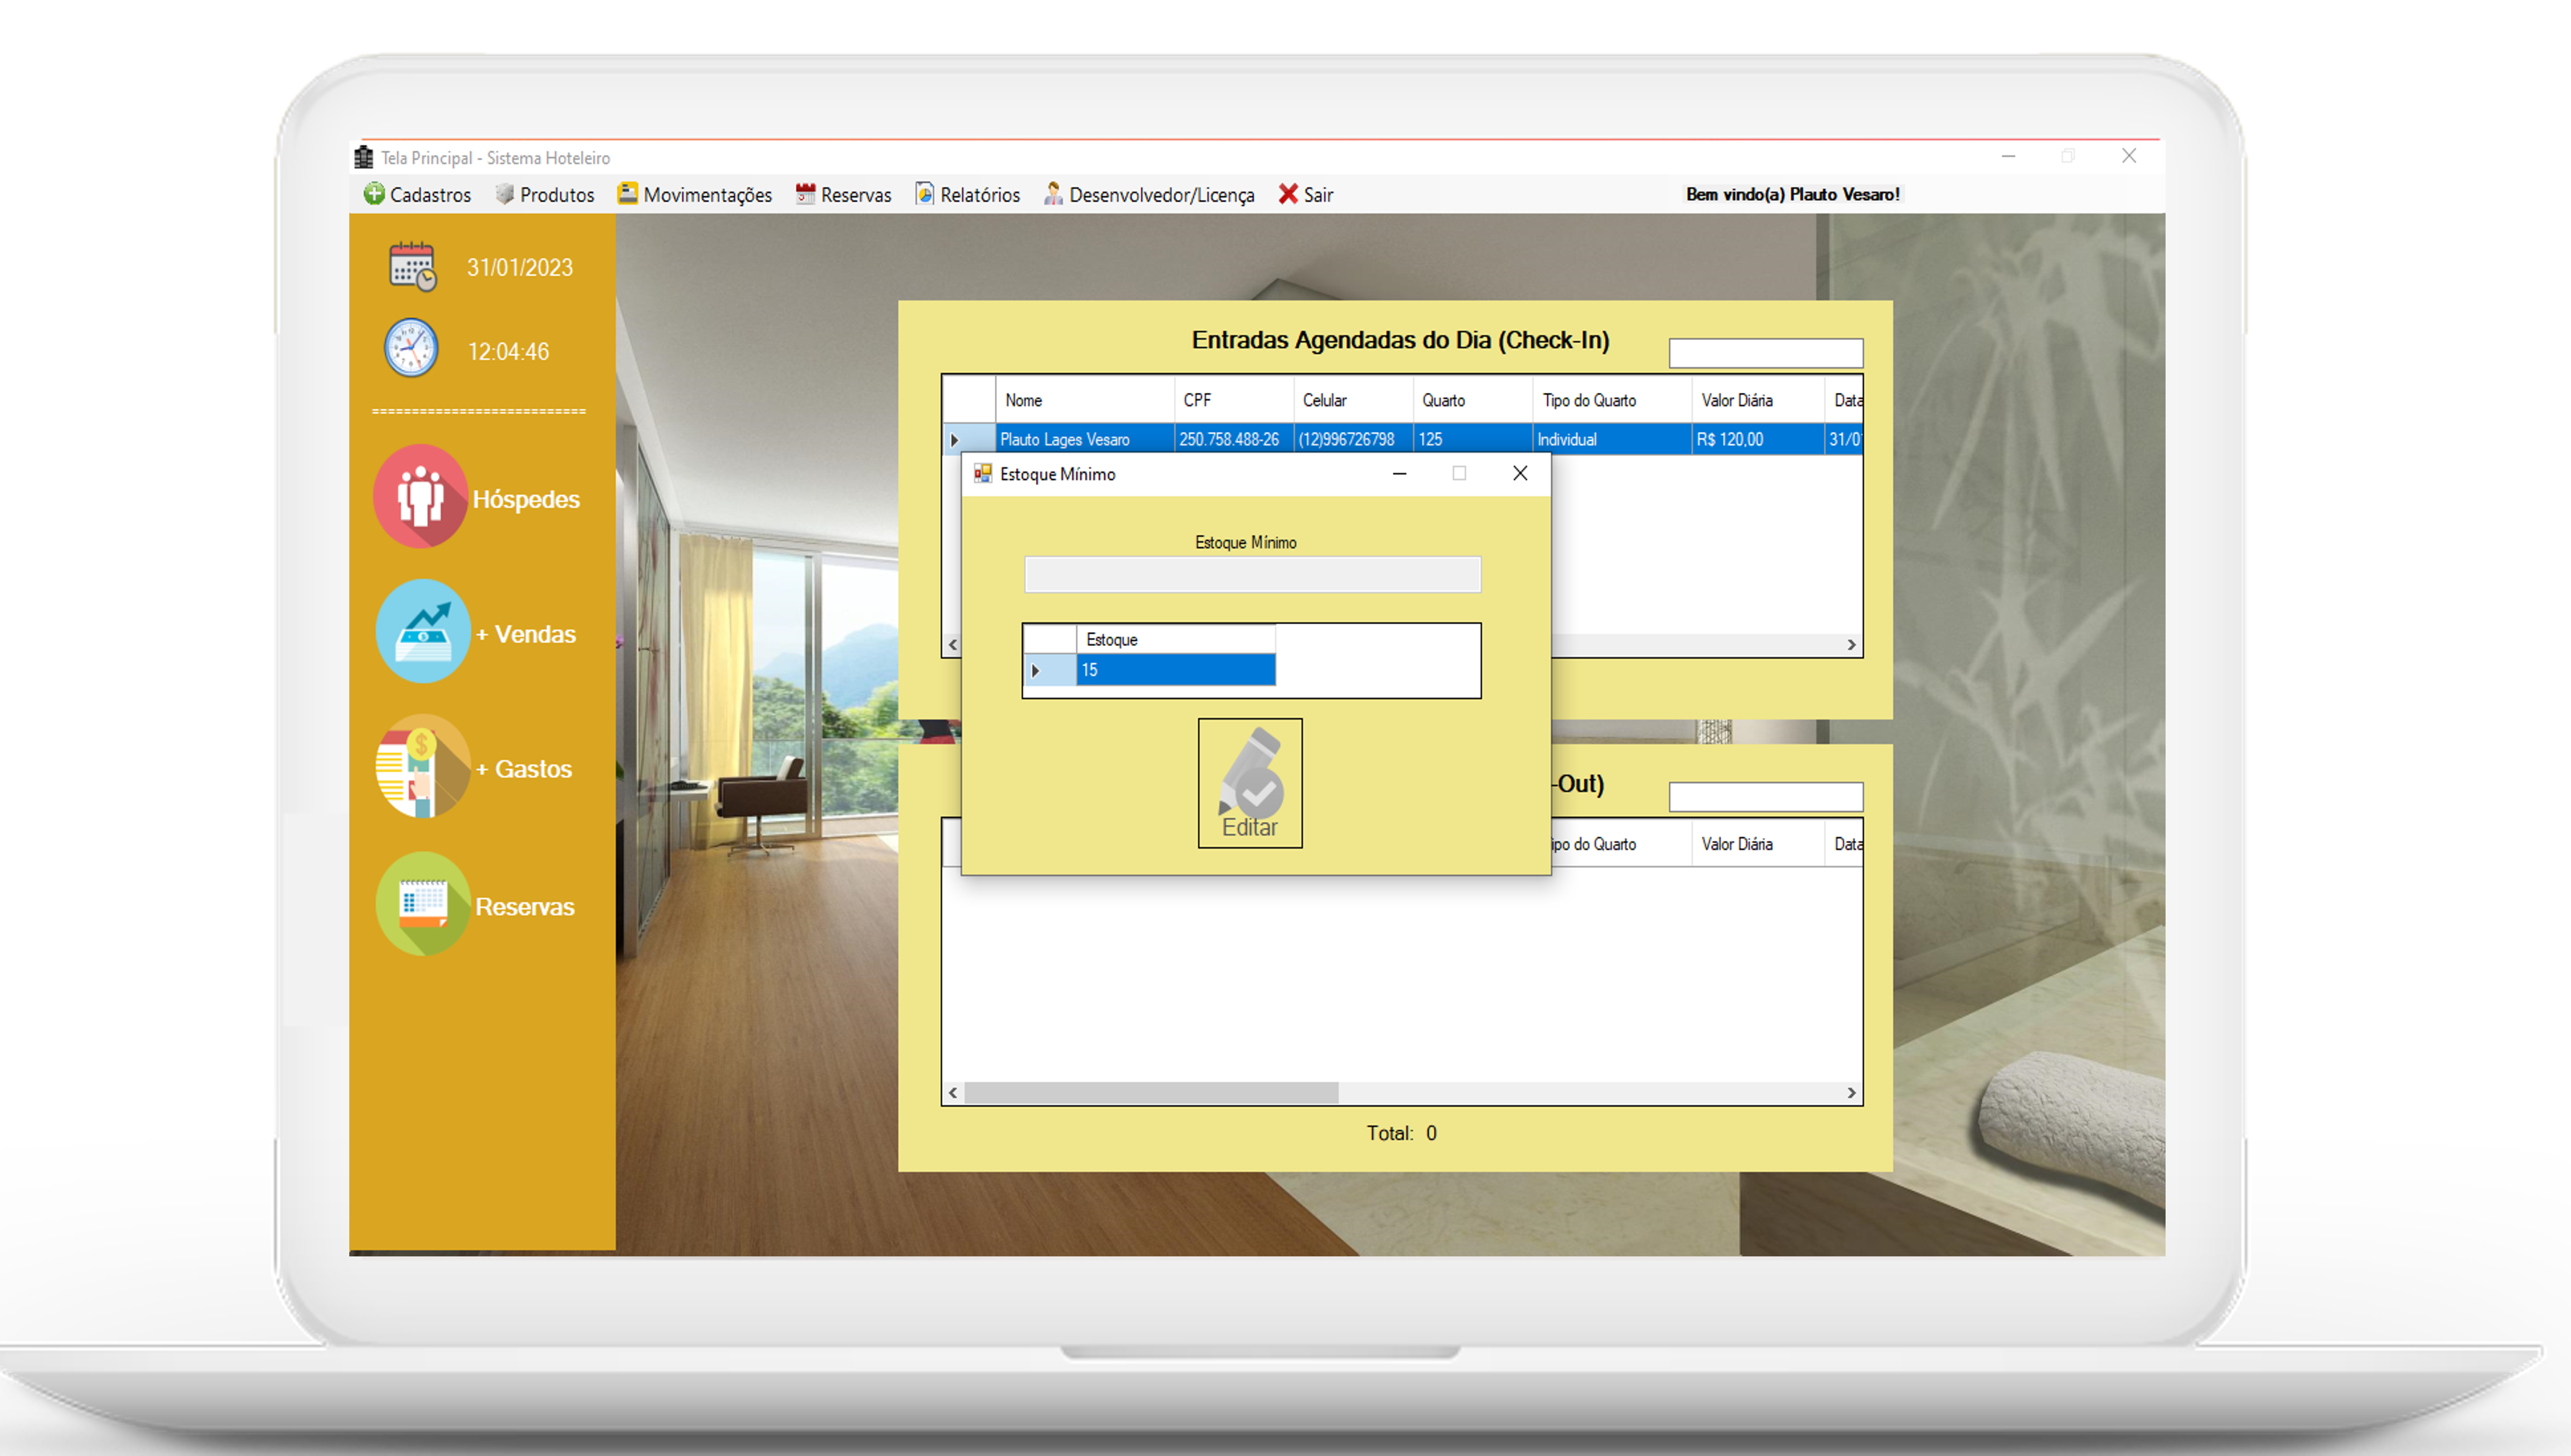Click the Hóspedes guests icon in sidebar

421,496
